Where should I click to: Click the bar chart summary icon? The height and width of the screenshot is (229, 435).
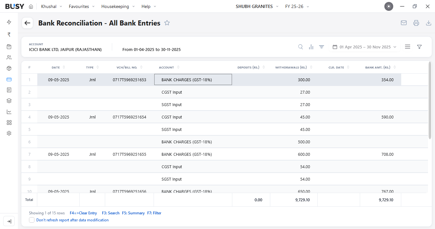(x=311, y=47)
